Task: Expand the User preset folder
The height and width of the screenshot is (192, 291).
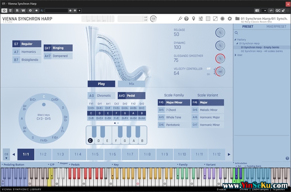Action: 236,55
